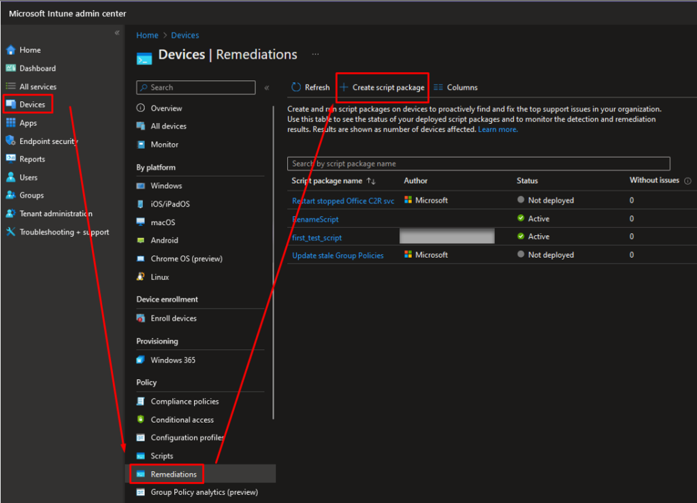
Task: Open Update stale Group Policies package
Action: [338, 256]
